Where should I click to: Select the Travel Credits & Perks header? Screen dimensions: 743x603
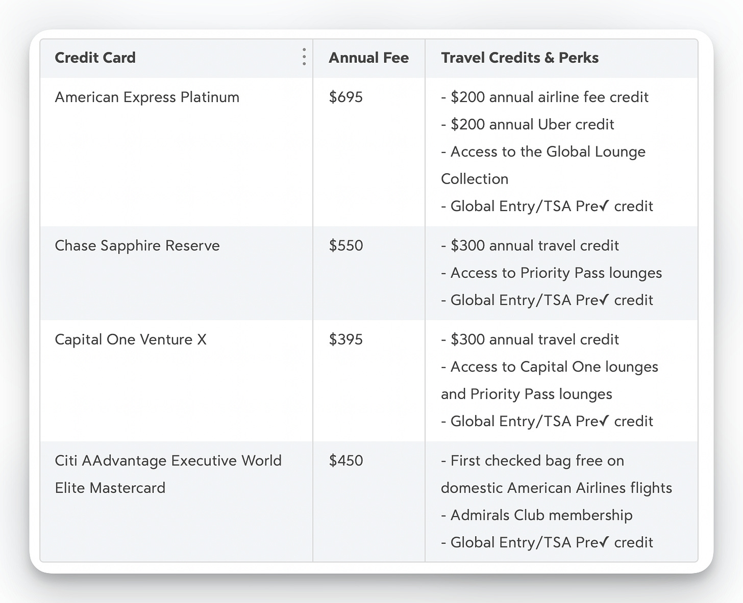[519, 58]
